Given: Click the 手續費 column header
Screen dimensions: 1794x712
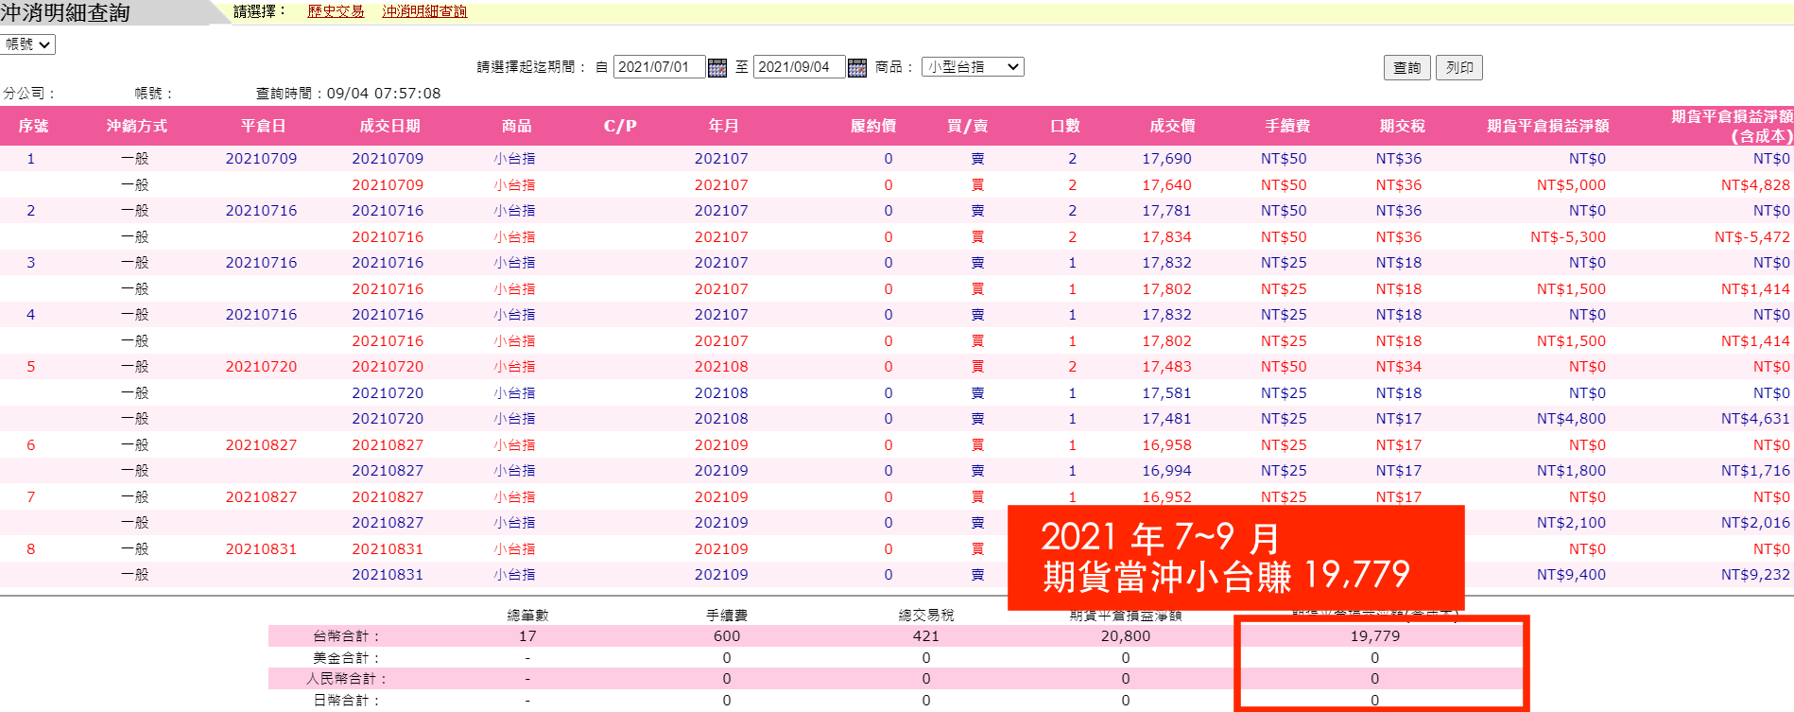Looking at the screenshot, I should coord(1287,126).
